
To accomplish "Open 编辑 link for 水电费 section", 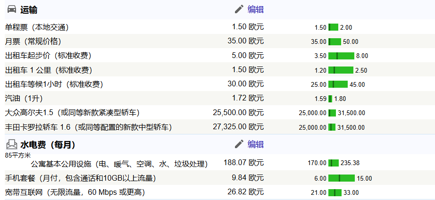I will pos(256,144).
